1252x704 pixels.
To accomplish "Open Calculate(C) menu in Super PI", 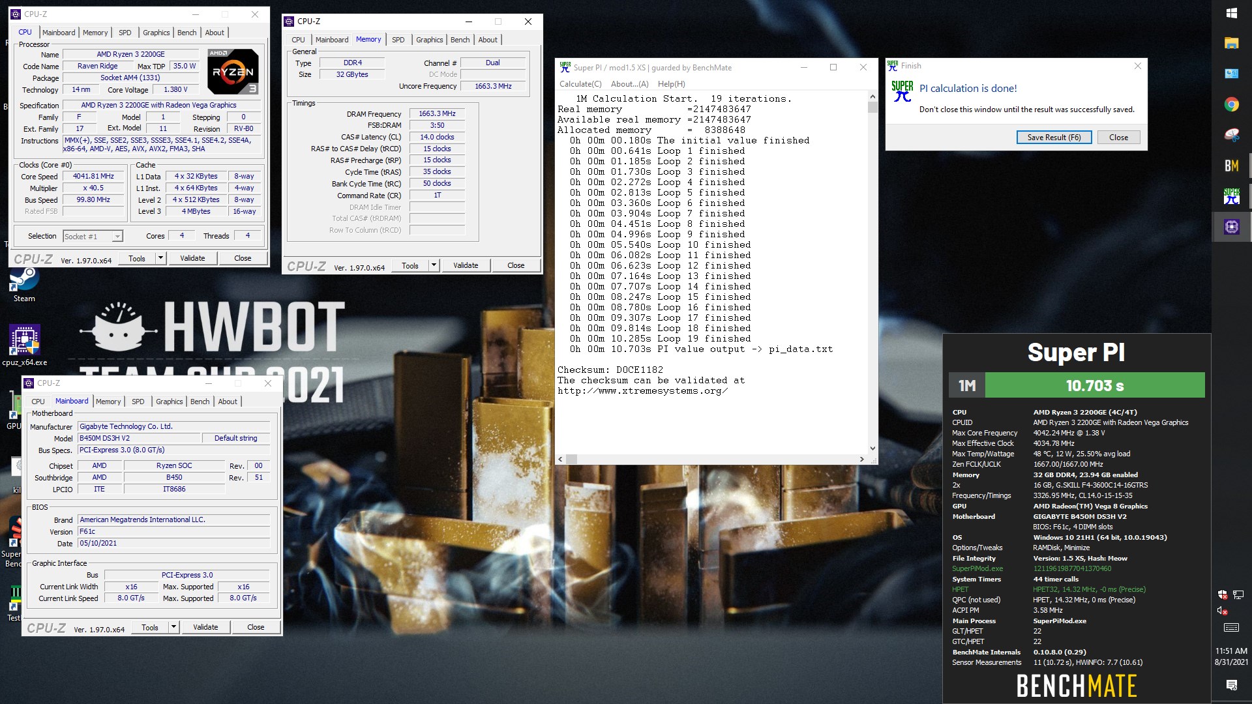I will point(580,84).
